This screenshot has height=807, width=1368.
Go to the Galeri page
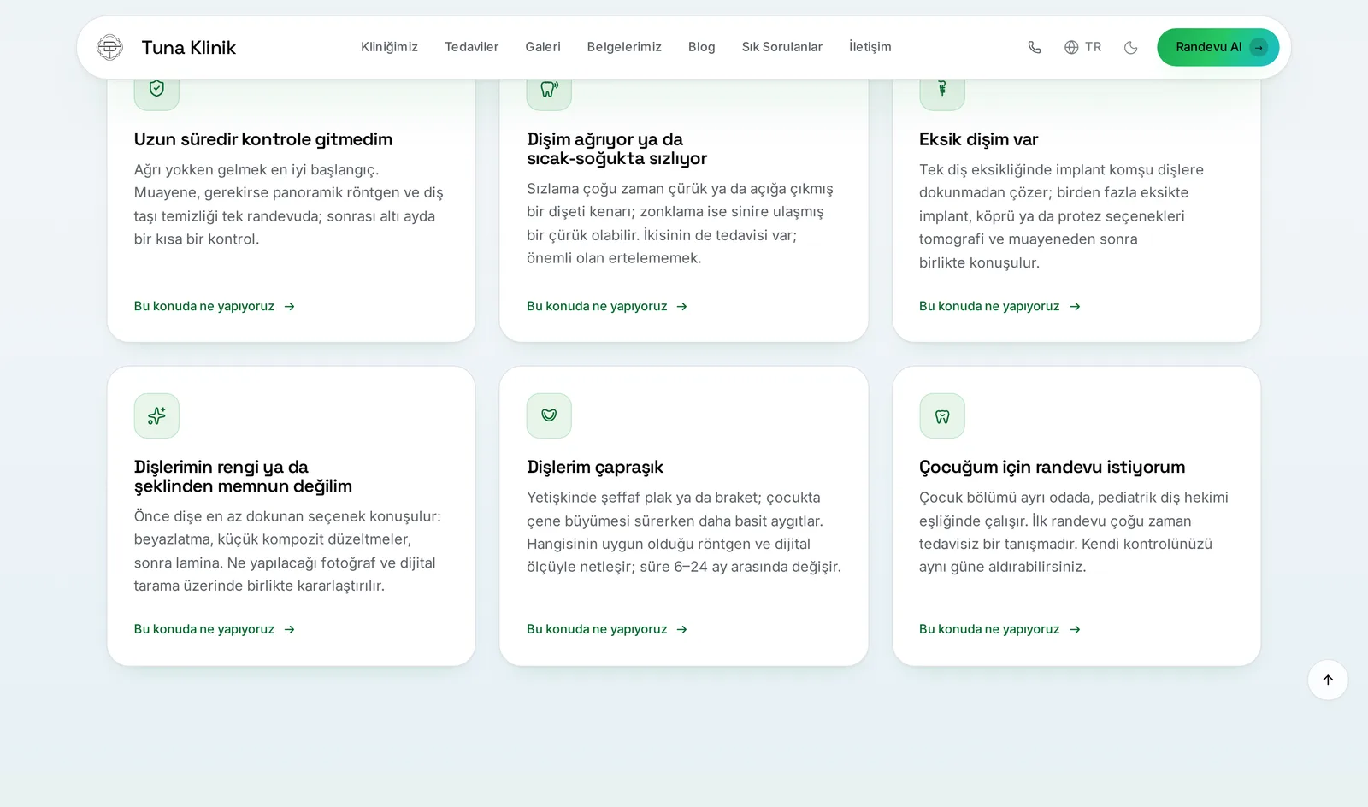click(x=543, y=47)
